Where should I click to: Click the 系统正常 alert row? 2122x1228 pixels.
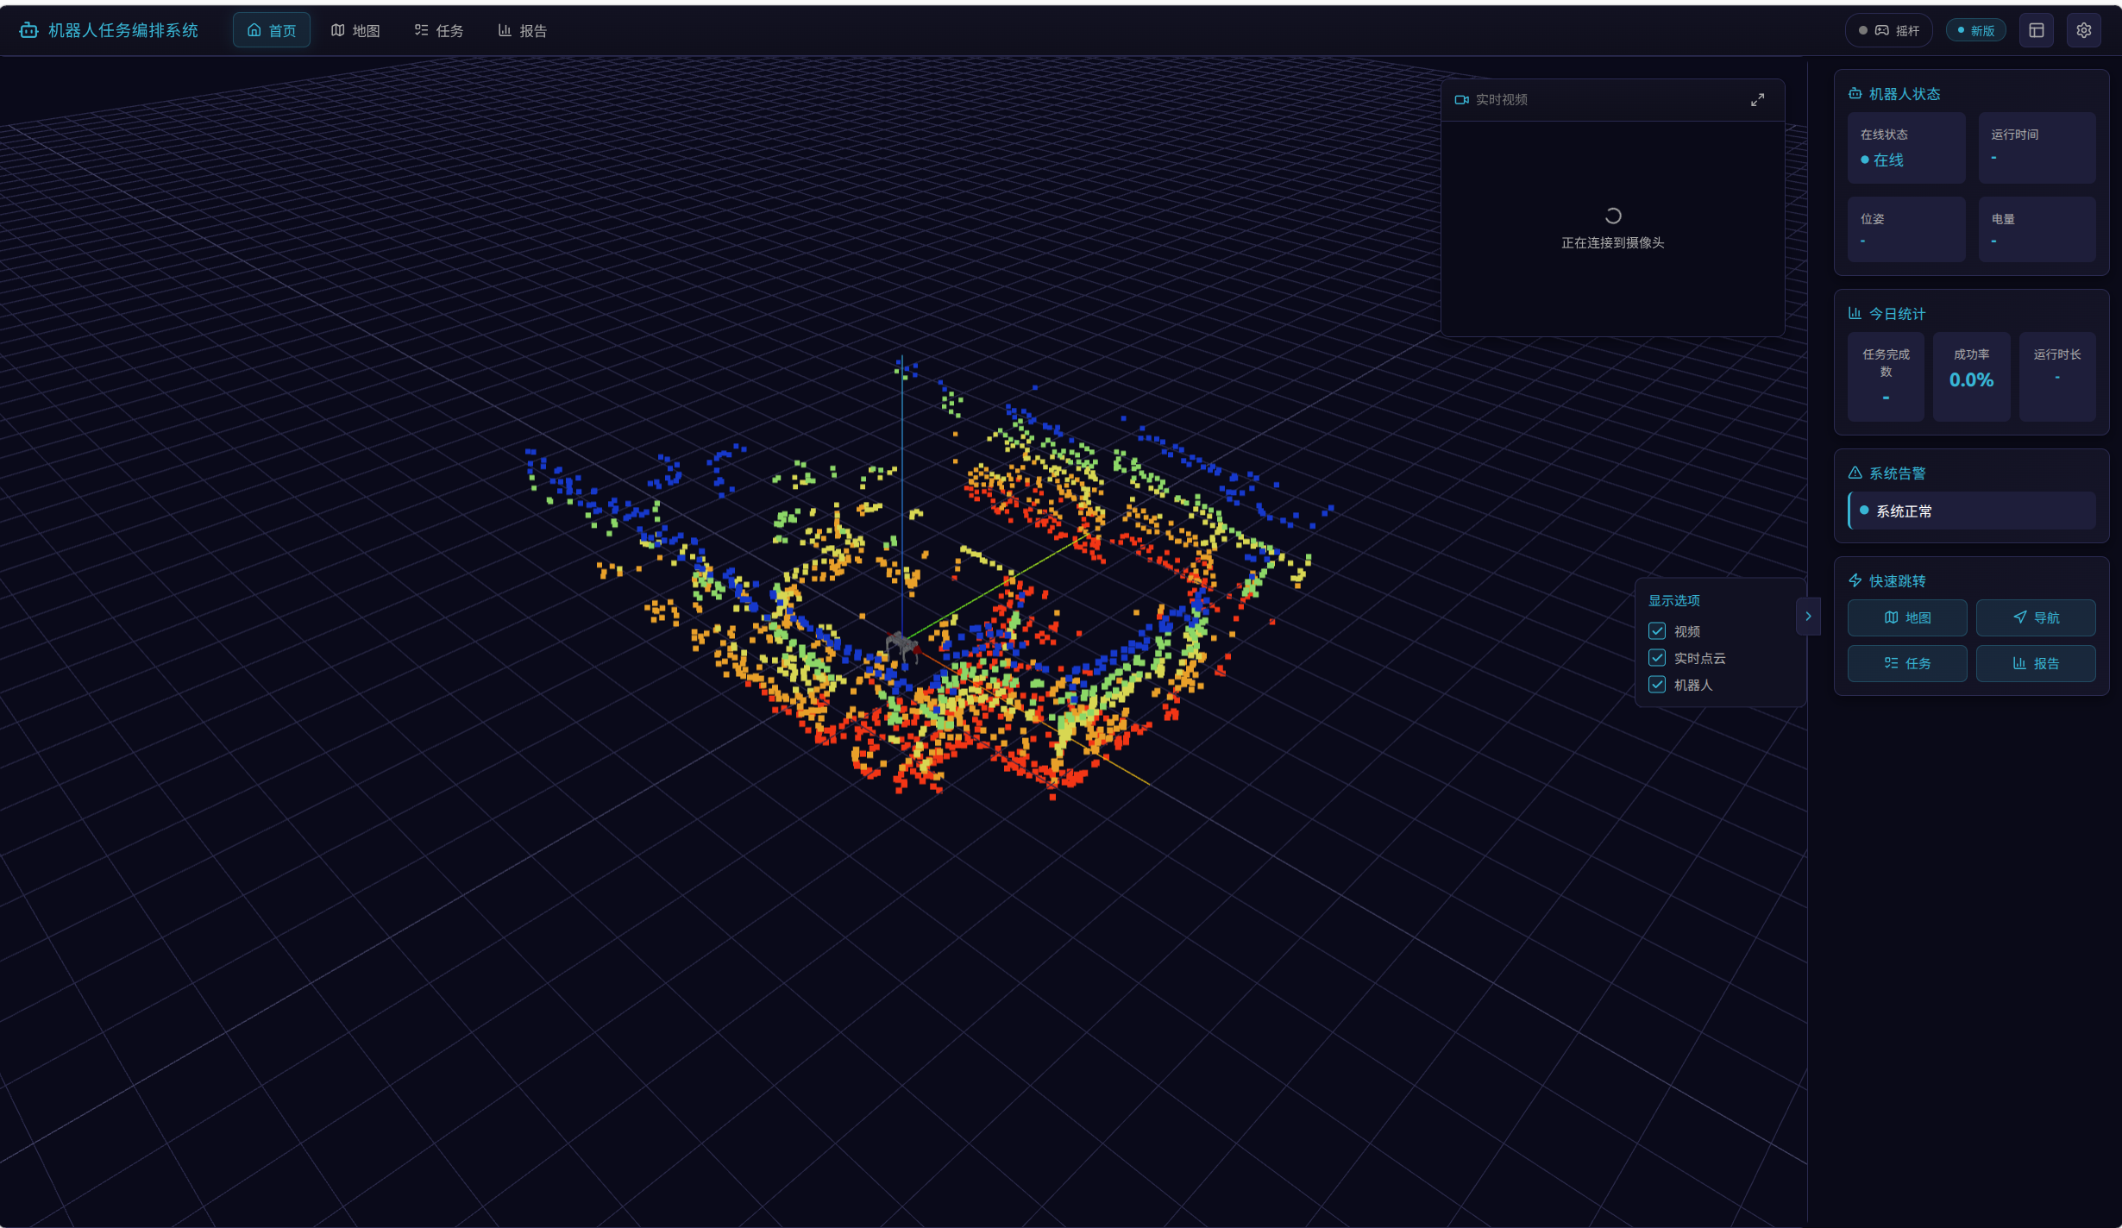click(1972, 511)
